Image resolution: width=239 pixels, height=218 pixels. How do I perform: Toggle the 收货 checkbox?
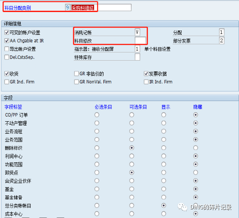[6, 74]
